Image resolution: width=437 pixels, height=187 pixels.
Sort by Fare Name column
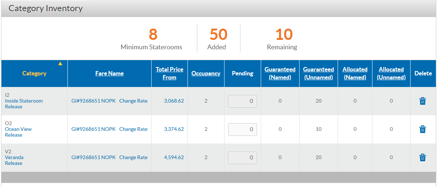coord(110,73)
